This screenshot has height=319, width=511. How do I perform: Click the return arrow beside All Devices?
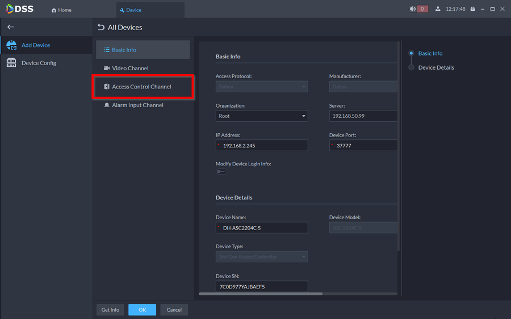[x=101, y=27]
